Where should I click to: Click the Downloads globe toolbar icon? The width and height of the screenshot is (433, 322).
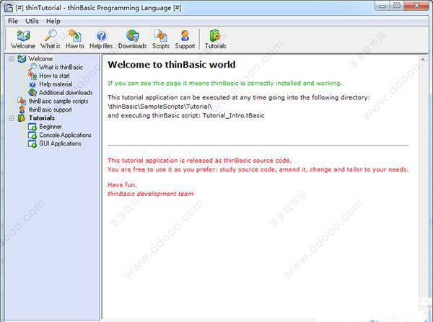[133, 35]
